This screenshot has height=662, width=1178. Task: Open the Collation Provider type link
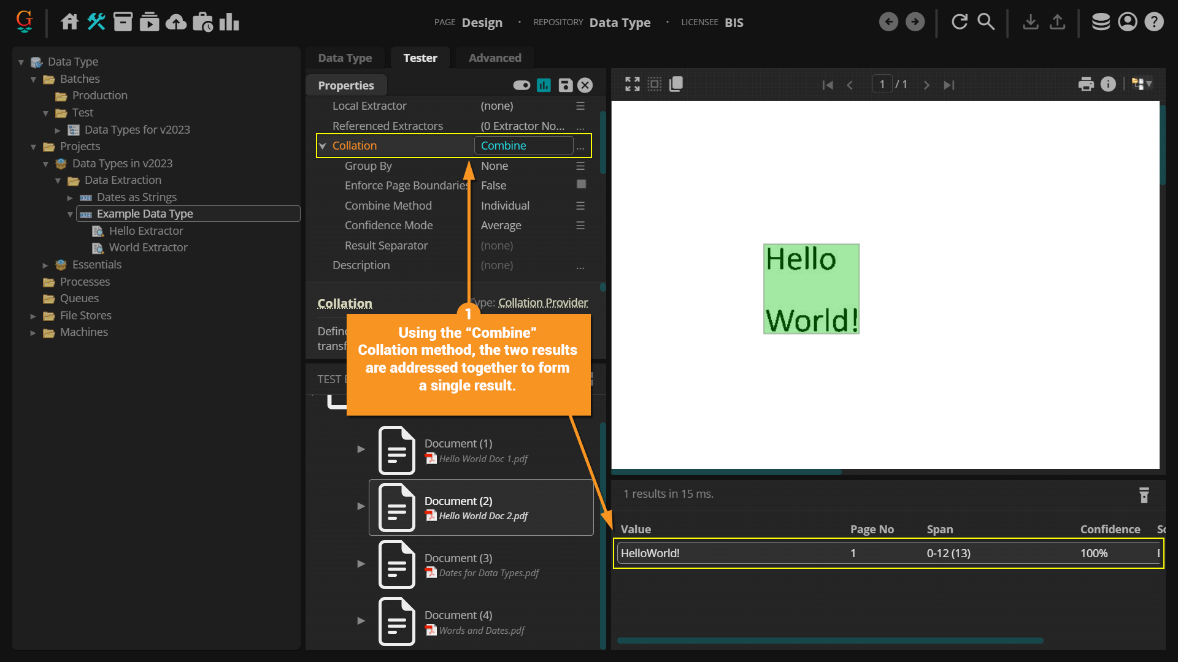(x=542, y=302)
